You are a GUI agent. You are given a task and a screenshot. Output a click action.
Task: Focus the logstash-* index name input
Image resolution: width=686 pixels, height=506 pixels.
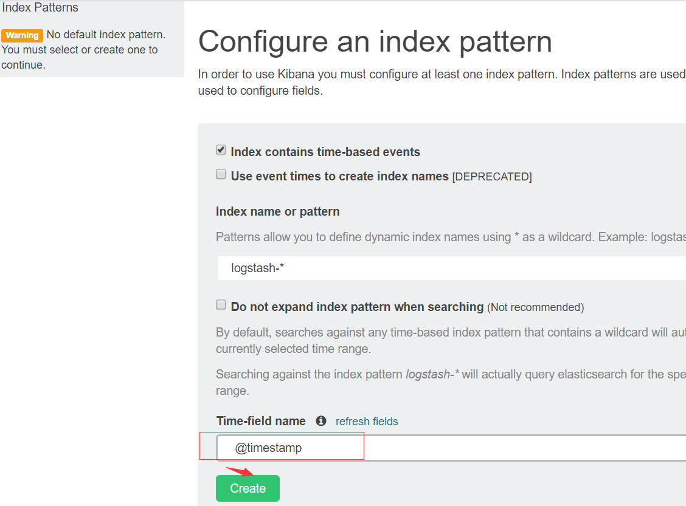click(x=451, y=268)
